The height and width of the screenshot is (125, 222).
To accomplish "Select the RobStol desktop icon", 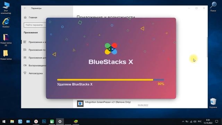I will (6, 23).
